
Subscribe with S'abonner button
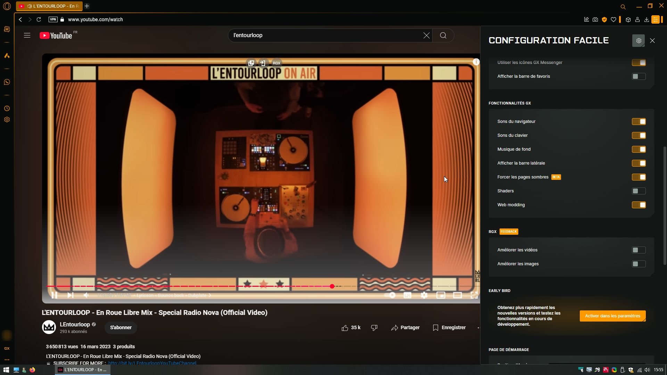tap(121, 327)
